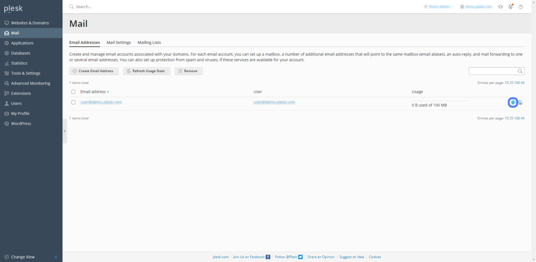Open the help question mark icon
The image size is (536, 262).
coord(521,7)
